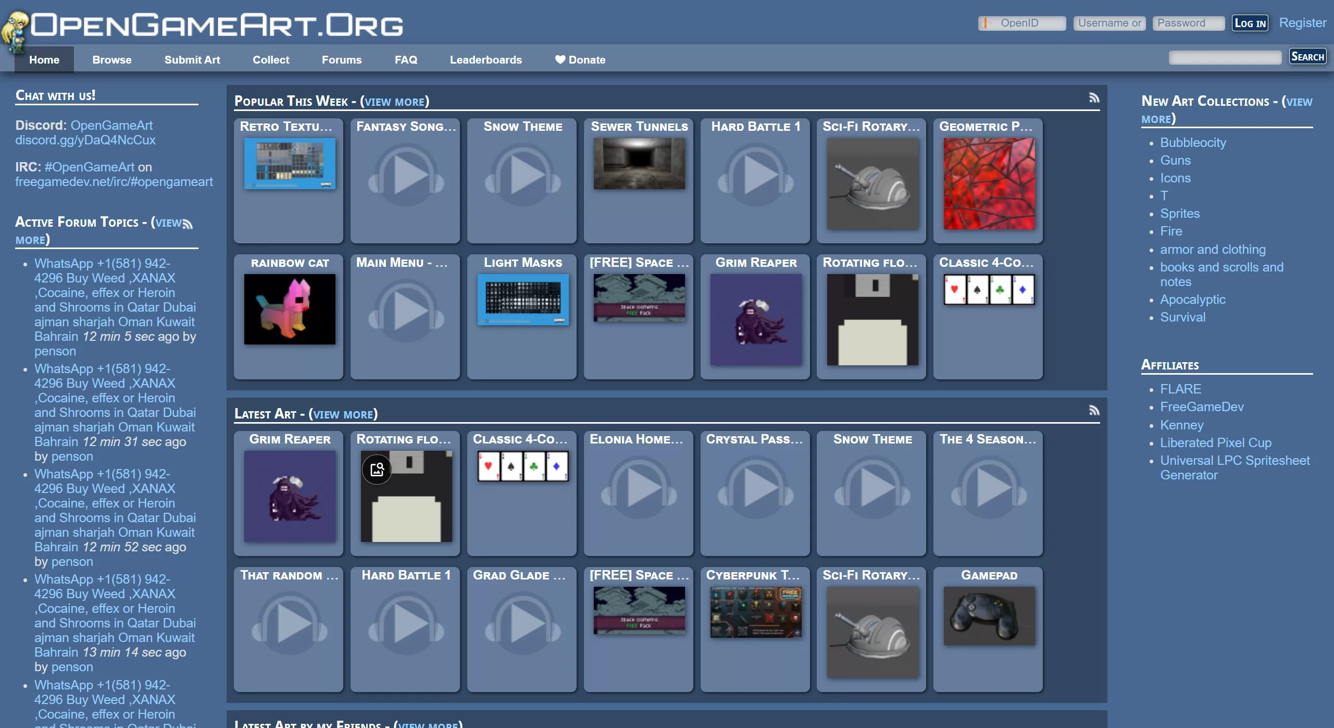Visit the Liberated Pixel Cup affiliate link
The image size is (1334, 728).
tap(1216, 443)
